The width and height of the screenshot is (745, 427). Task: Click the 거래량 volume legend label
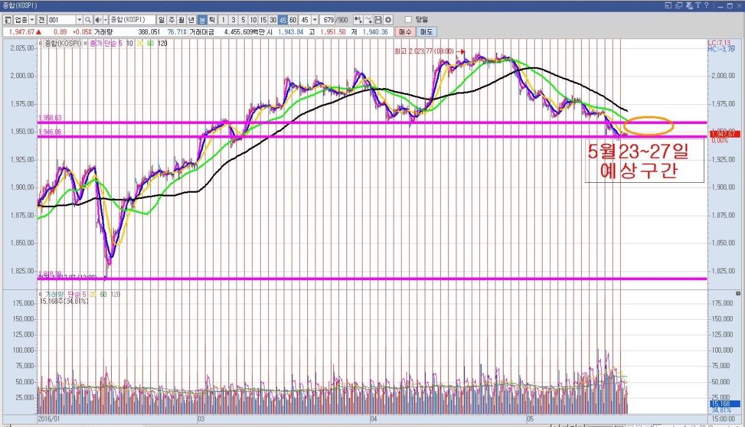coord(53,294)
